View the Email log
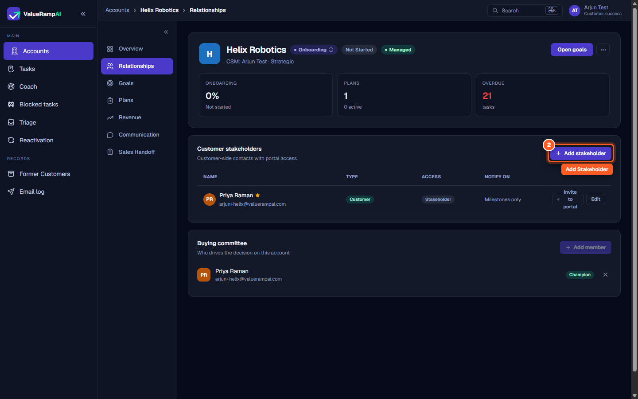Screen dimensions: 638x399 pyautogui.click(x=48, y=192)
